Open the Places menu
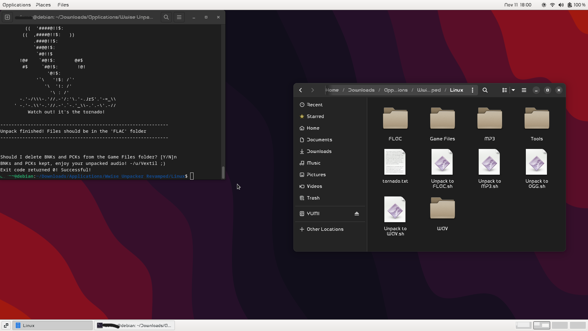The height and width of the screenshot is (331, 588). pos(43,5)
